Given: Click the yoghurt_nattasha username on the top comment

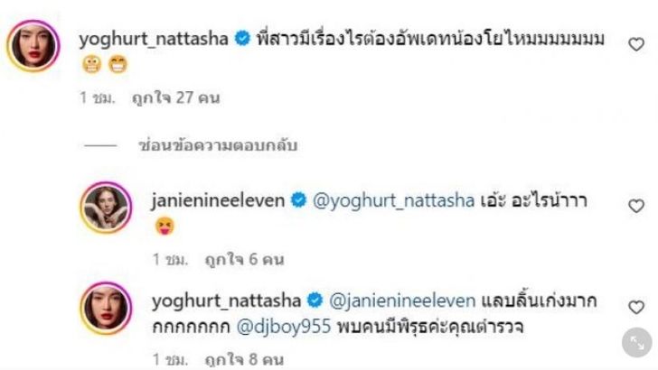Looking at the screenshot, I should [154, 39].
